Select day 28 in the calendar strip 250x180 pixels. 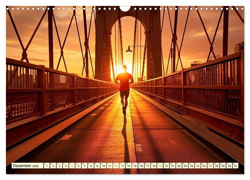click(217, 166)
